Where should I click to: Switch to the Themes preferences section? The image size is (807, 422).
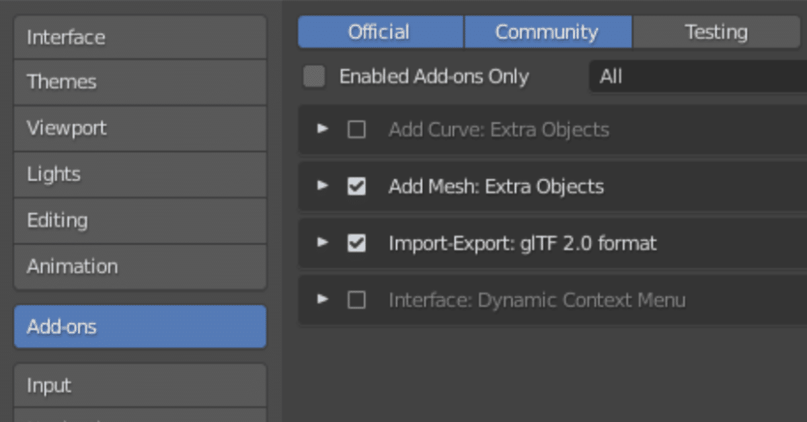tap(140, 82)
